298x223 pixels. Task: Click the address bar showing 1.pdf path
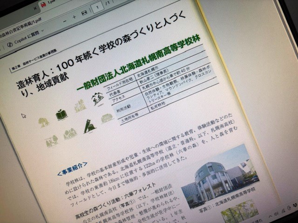[21, 27]
